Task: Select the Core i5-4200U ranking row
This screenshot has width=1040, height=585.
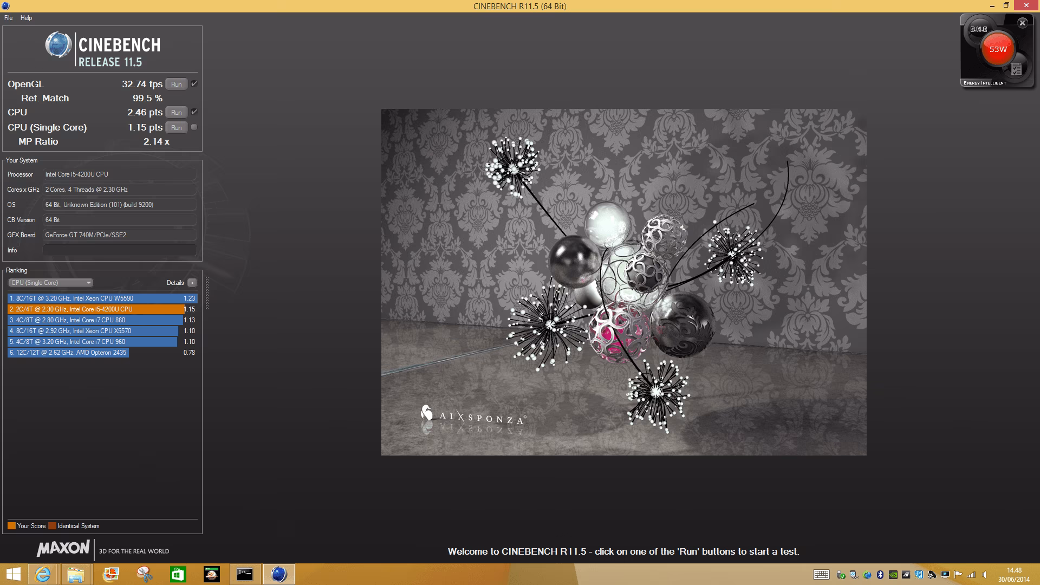Action: (102, 309)
